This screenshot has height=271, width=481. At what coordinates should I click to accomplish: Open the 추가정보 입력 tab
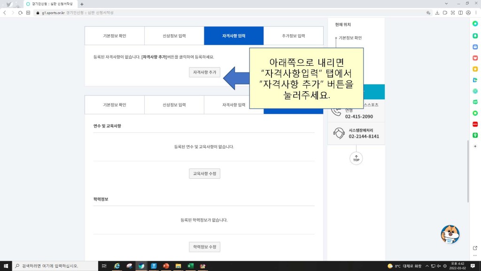point(294,36)
